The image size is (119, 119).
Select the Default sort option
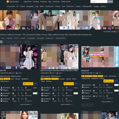[23, 38]
